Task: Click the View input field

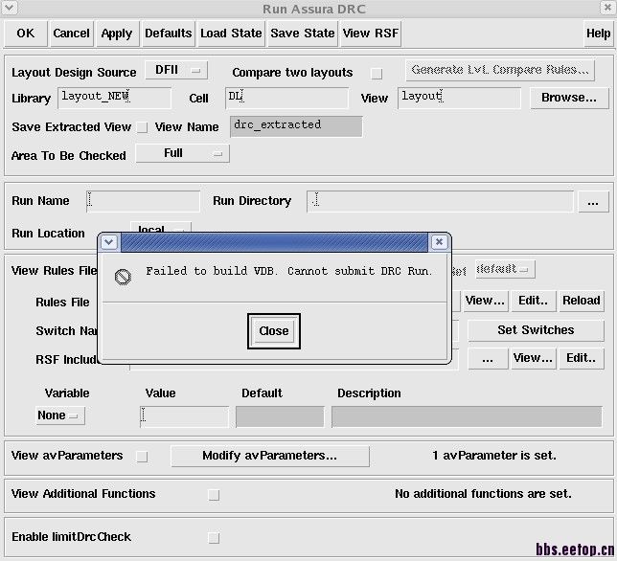Action: tap(459, 98)
